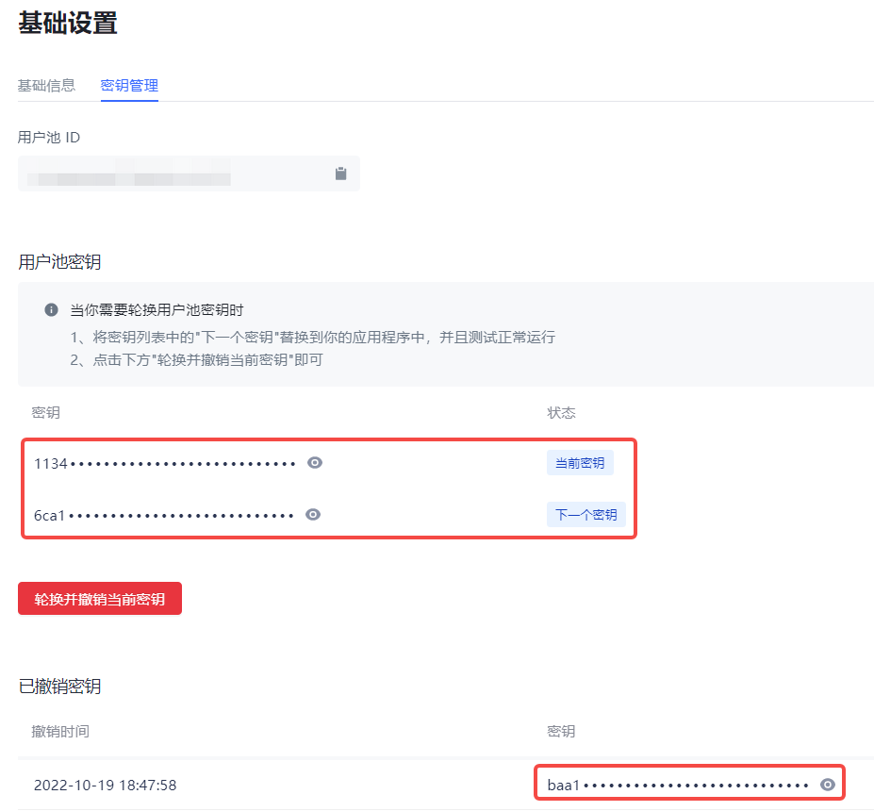Image resolution: width=874 pixels, height=811 pixels.
Task: Switch to the 基础信息 tab
Action: tap(46, 85)
